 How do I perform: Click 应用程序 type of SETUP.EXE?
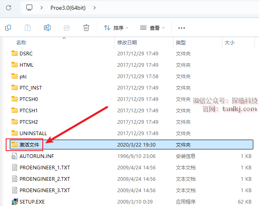tap(186, 202)
